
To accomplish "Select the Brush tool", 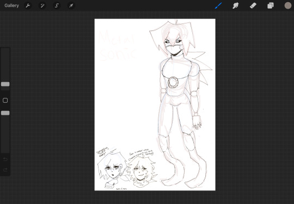I will point(218,5).
